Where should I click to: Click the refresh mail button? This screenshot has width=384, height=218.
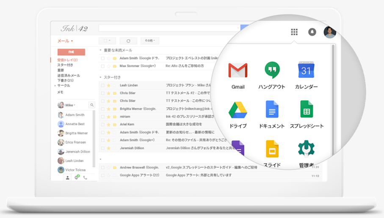pyautogui.click(x=128, y=41)
